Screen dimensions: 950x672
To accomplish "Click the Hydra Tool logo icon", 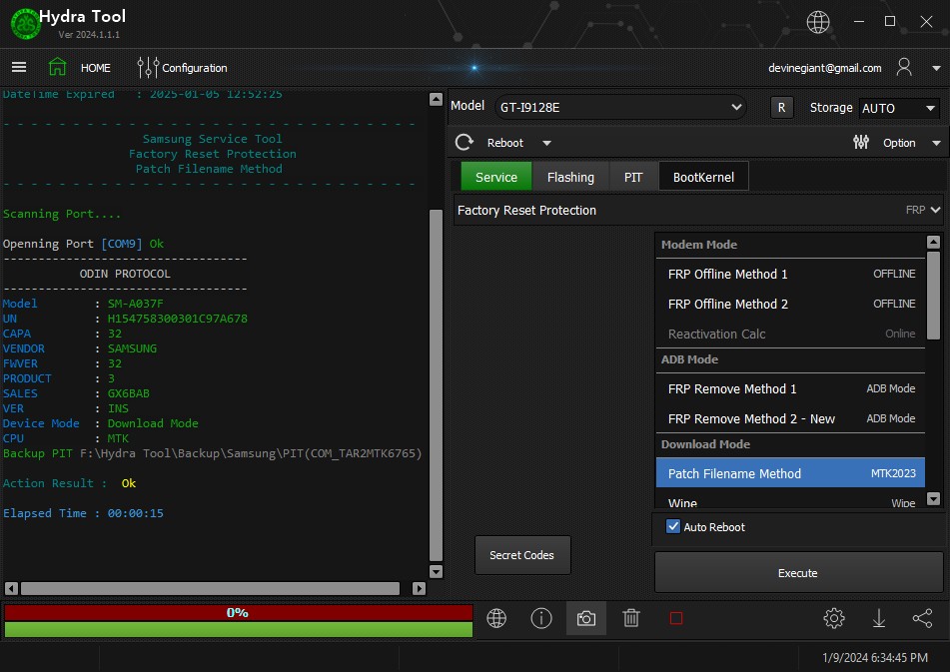I will (25, 24).
